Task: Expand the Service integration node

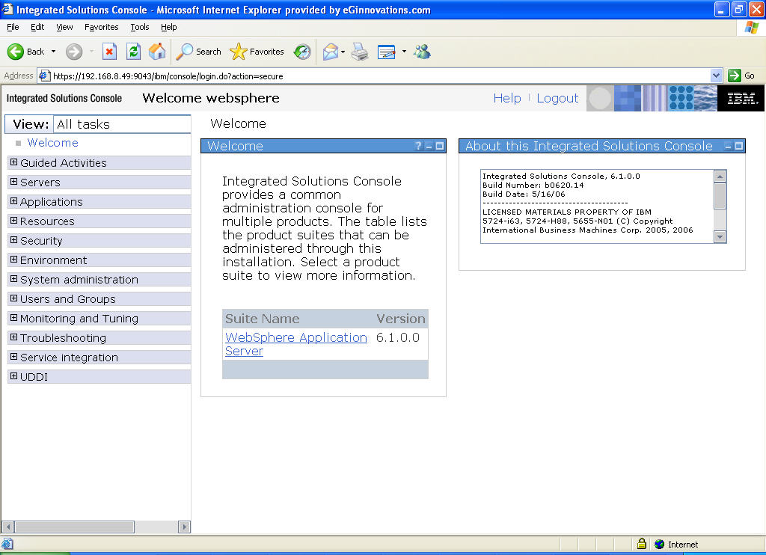Action: [13, 357]
